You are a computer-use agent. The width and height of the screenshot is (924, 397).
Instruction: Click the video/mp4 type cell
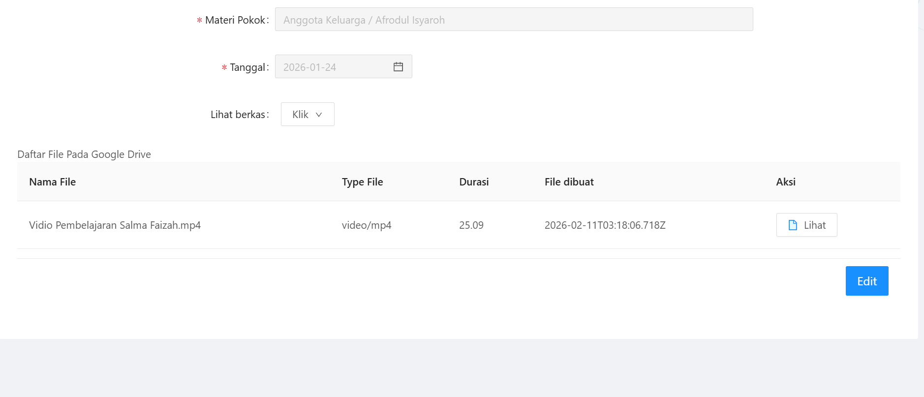click(367, 225)
